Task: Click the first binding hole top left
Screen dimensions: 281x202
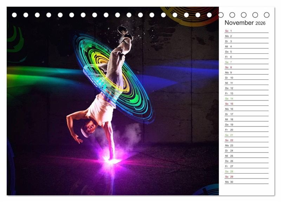Action: 14,15
